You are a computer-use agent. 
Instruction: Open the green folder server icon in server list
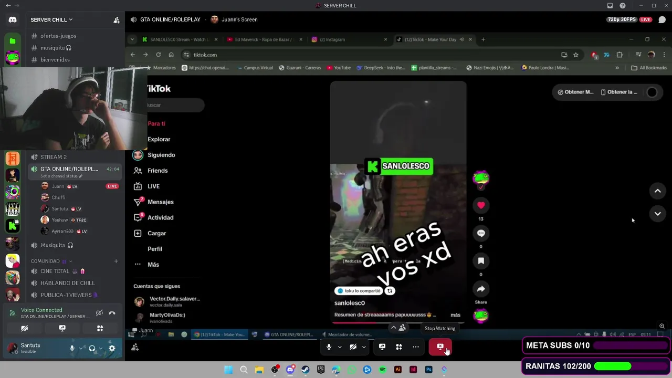click(13, 40)
